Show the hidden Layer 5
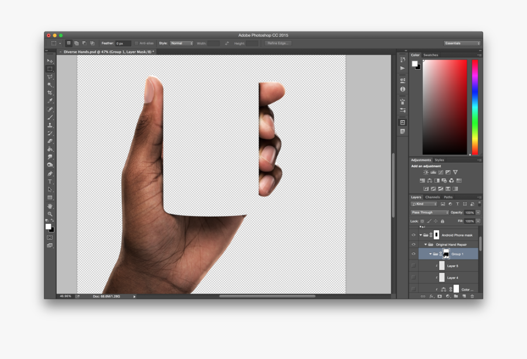This screenshot has height=359, width=527. pyautogui.click(x=413, y=265)
